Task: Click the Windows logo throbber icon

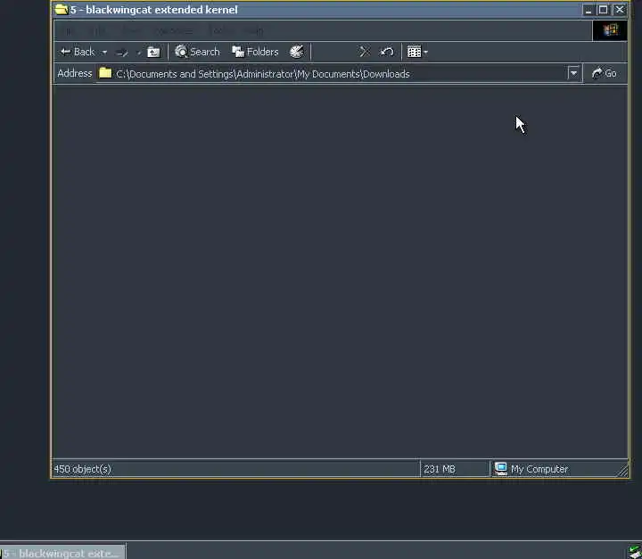Action: coord(610,30)
